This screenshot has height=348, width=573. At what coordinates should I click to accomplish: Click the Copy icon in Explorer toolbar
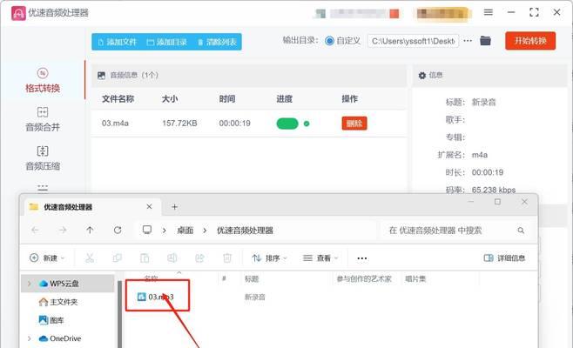click(117, 258)
